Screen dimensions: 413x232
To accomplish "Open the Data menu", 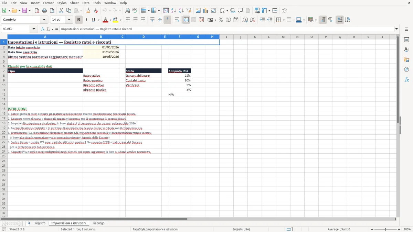I will [86, 3].
